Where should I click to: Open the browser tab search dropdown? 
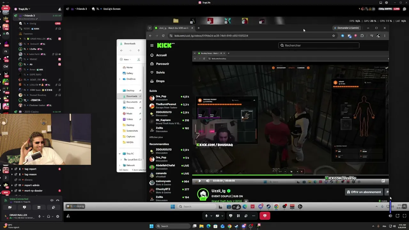[150, 28]
